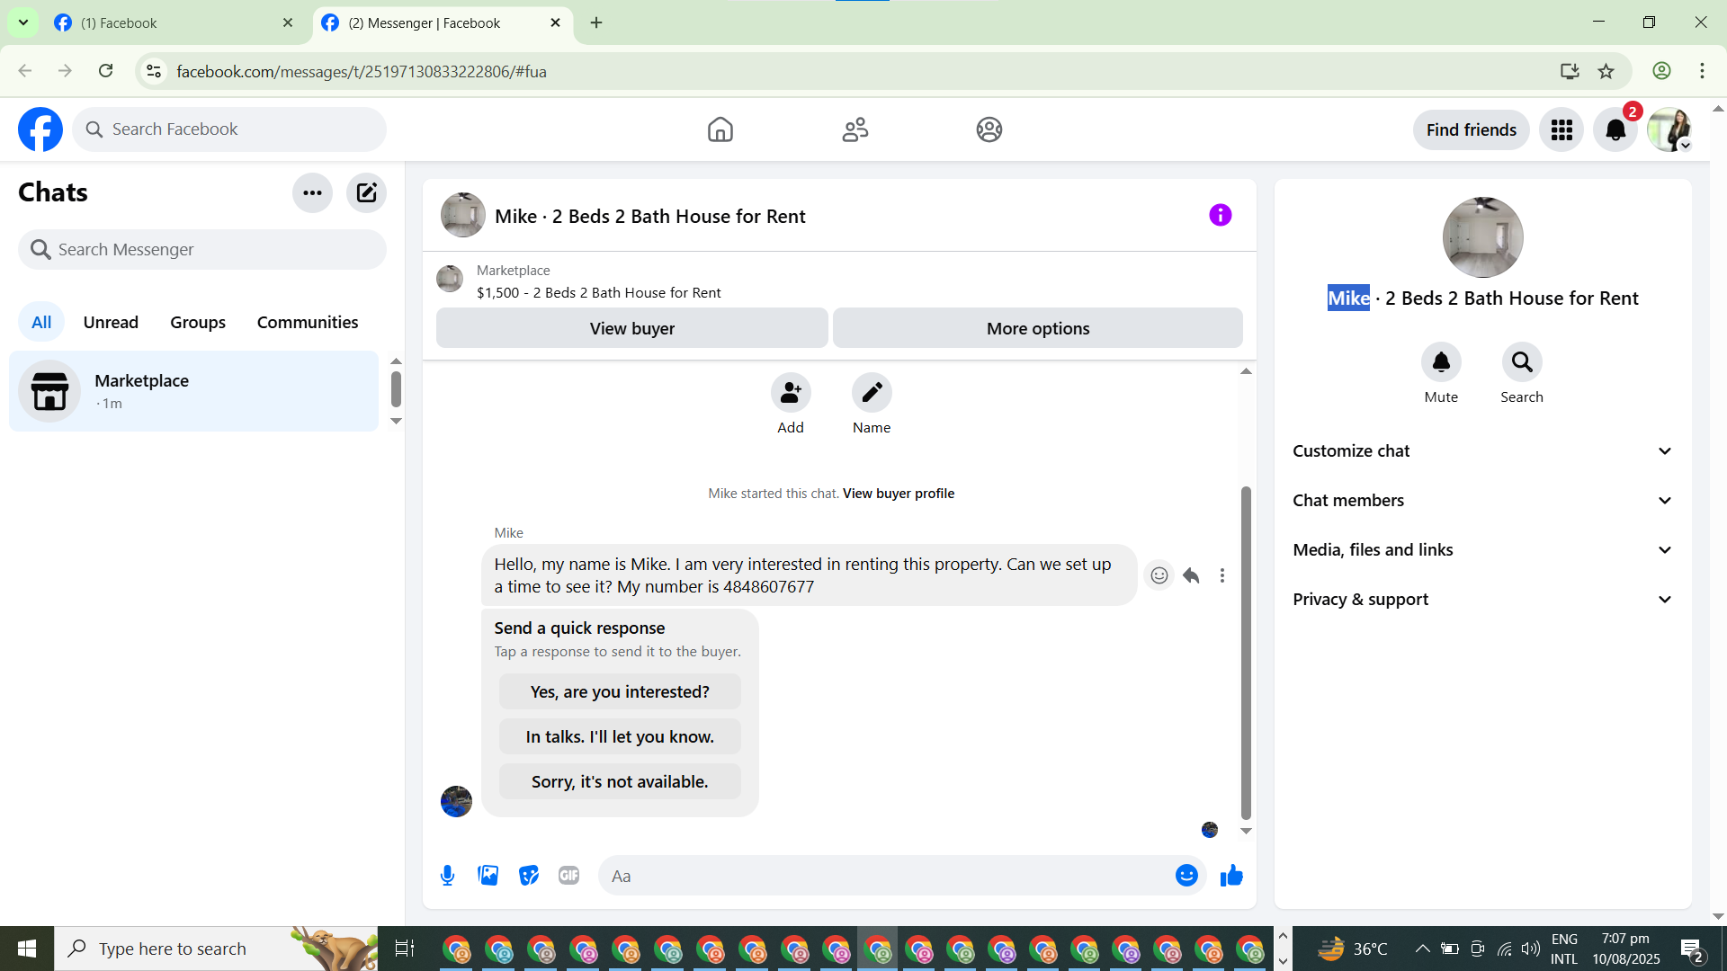Screen dimensions: 1727x971
Task: Expand the Customize chat section
Action: coord(1482,451)
